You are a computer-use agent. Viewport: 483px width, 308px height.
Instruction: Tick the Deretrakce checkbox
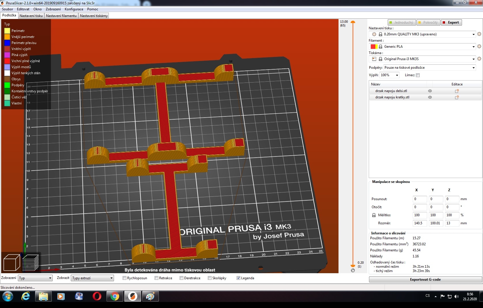(182, 278)
